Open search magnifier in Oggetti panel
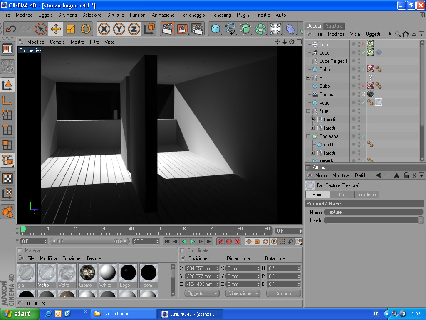 (398, 34)
